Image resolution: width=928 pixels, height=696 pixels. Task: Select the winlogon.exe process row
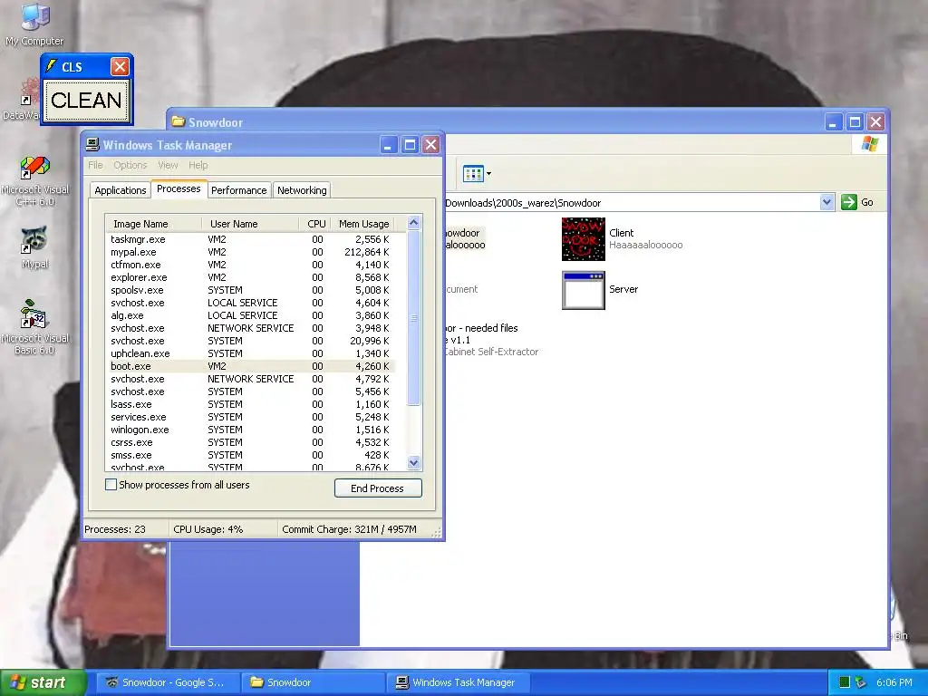pyautogui.click(x=250, y=430)
